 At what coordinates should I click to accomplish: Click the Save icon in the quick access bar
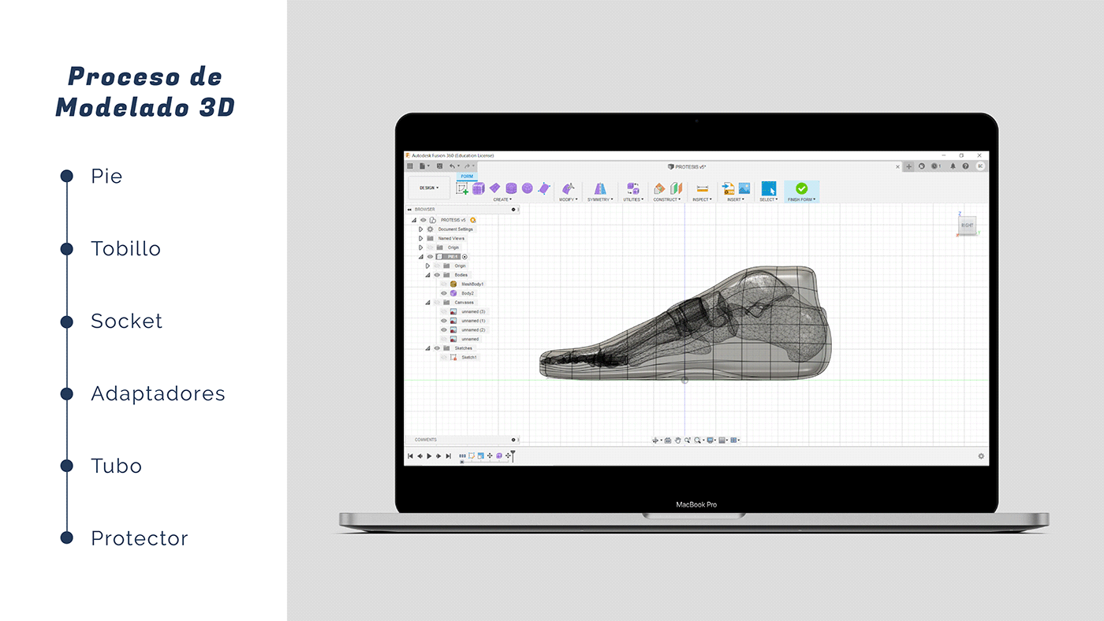pos(439,166)
